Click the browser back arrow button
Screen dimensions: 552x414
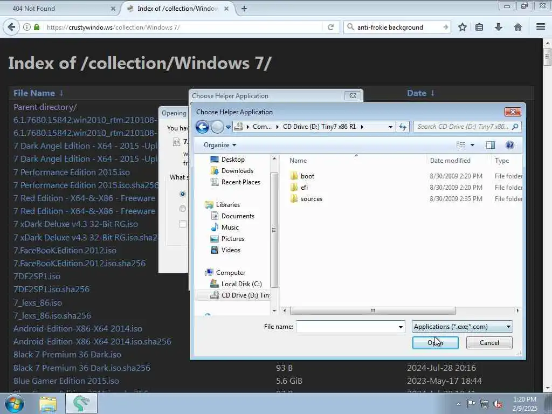[12, 27]
